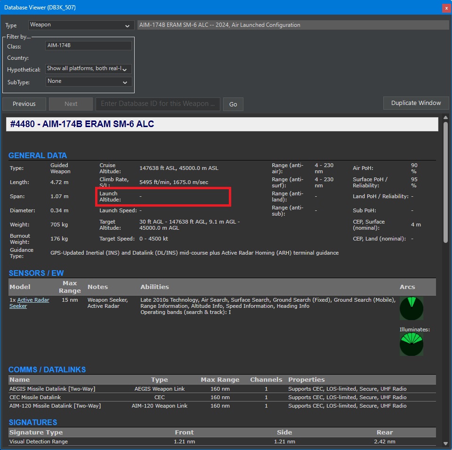Image resolution: width=452 pixels, height=450 pixels.
Task: Click the 'AEGIS Missile Datalink [Two-Way]' row name
Action: pos(52,389)
